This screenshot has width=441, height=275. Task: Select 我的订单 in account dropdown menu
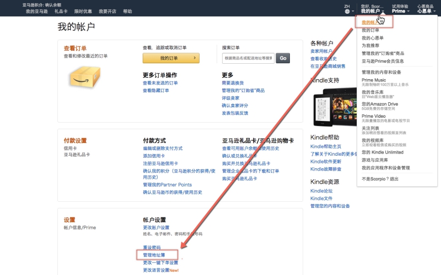coord(370,30)
